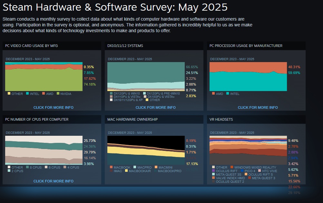Viewport: 323px width, 203px height.
Task: Open more info for PC Processor Usage
Action: click(x=258, y=107)
